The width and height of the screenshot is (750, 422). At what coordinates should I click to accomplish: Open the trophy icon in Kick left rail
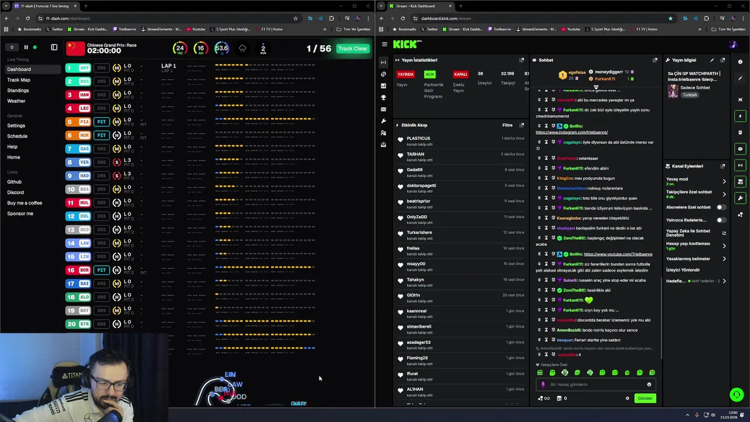tap(383, 97)
